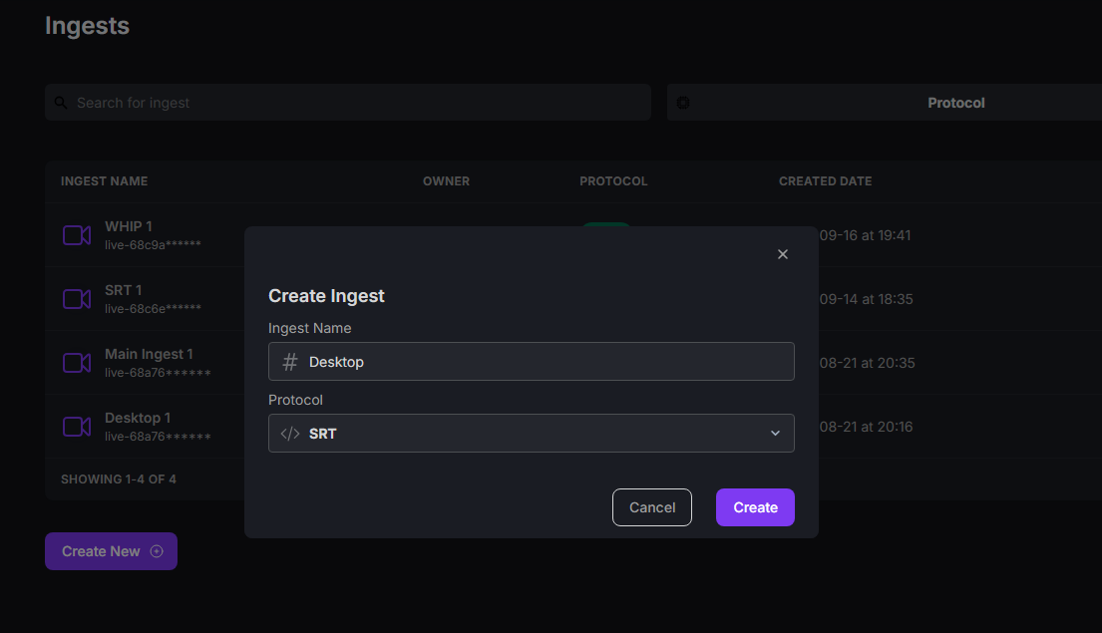This screenshot has width=1102, height=633.
Task: Dismiss the dialog with the X button
Action: 783,254
